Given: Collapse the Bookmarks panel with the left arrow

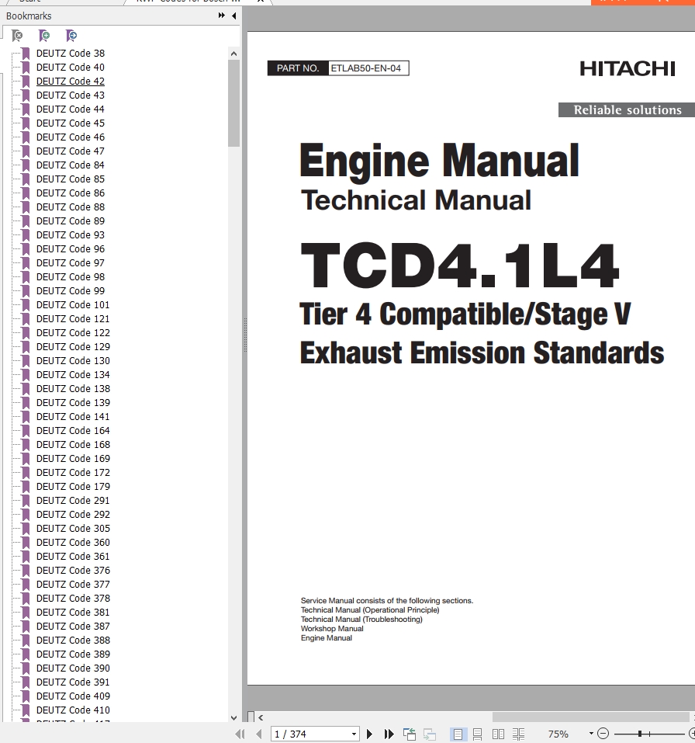Looking at the screenshot, I should (x=234, y=16).
